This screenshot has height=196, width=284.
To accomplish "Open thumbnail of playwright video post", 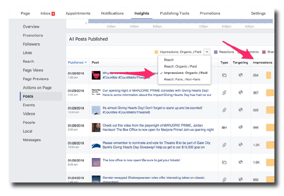I will point(96,127).
